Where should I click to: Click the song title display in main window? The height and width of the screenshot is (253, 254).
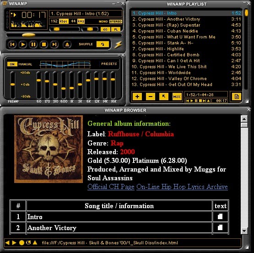click(86, 14)
